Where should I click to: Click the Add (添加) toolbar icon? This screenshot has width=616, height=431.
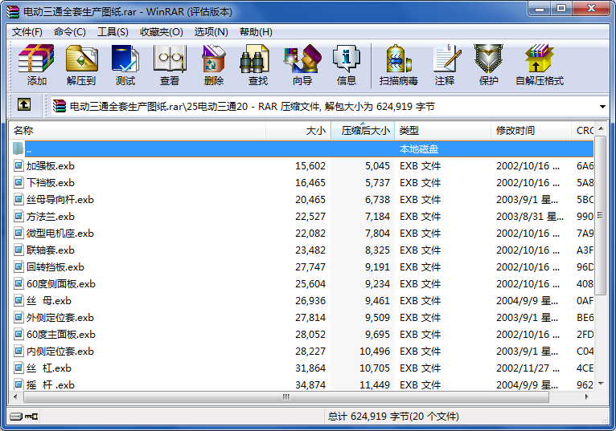click(x=36, y=65)
